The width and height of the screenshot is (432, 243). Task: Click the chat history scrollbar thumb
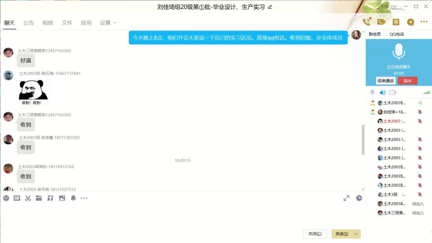(363, 140)
